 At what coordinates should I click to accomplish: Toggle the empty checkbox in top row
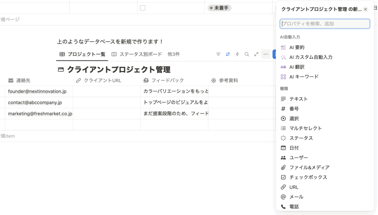click(x=142, y=8)
